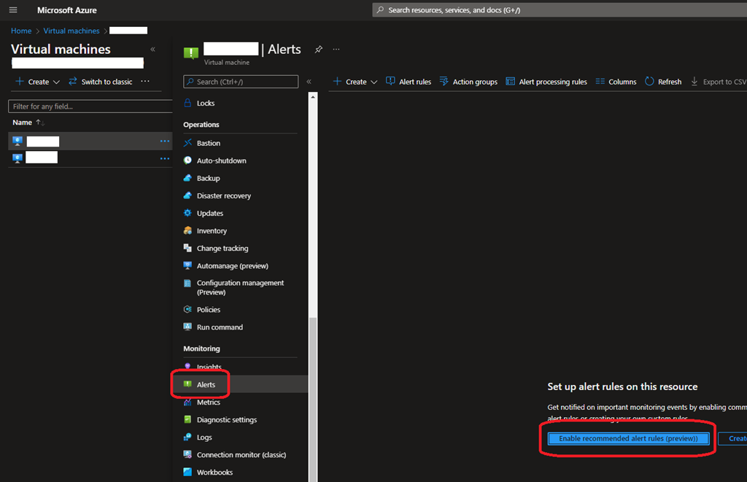Click the Bastion icon in sidebar
The width and height of the screenshot is (747, 482).
coord(188,143)
